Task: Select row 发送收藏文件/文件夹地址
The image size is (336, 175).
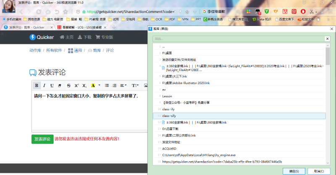Action: point(239,59)
